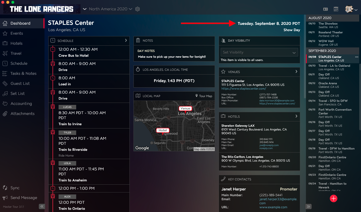361x212 pixels.
Task: Open noreply.com hotel URL link
Action: pyautogui.click(x=266, y=148)
